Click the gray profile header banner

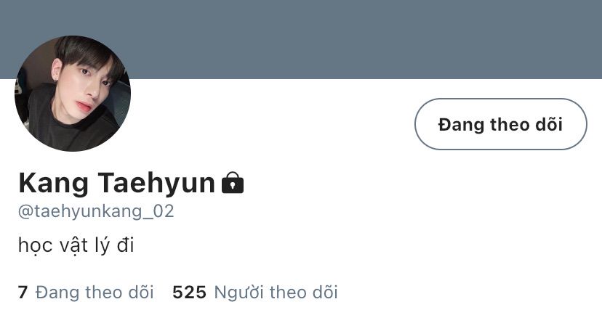click(301, 39)
